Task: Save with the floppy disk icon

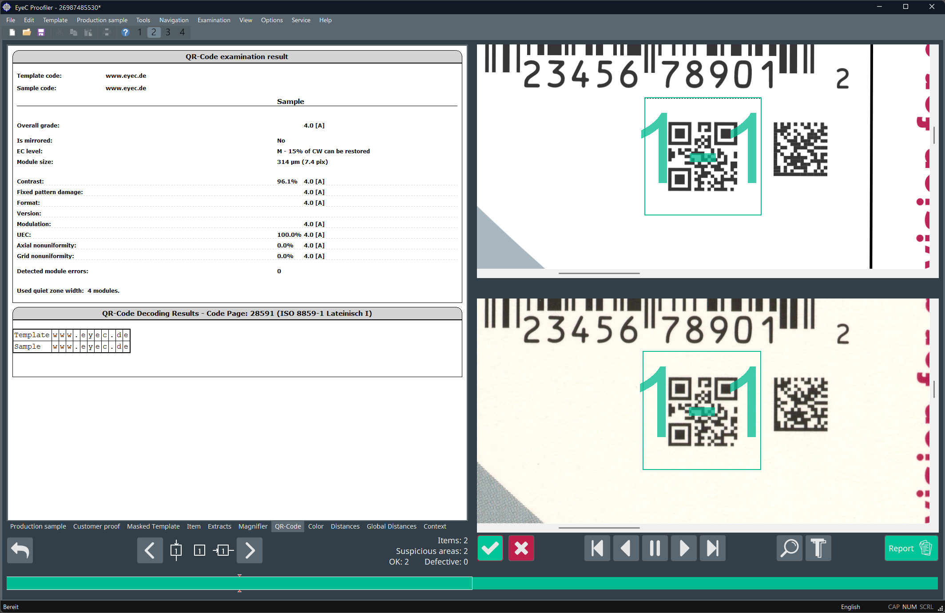Action: coord(41,32)
